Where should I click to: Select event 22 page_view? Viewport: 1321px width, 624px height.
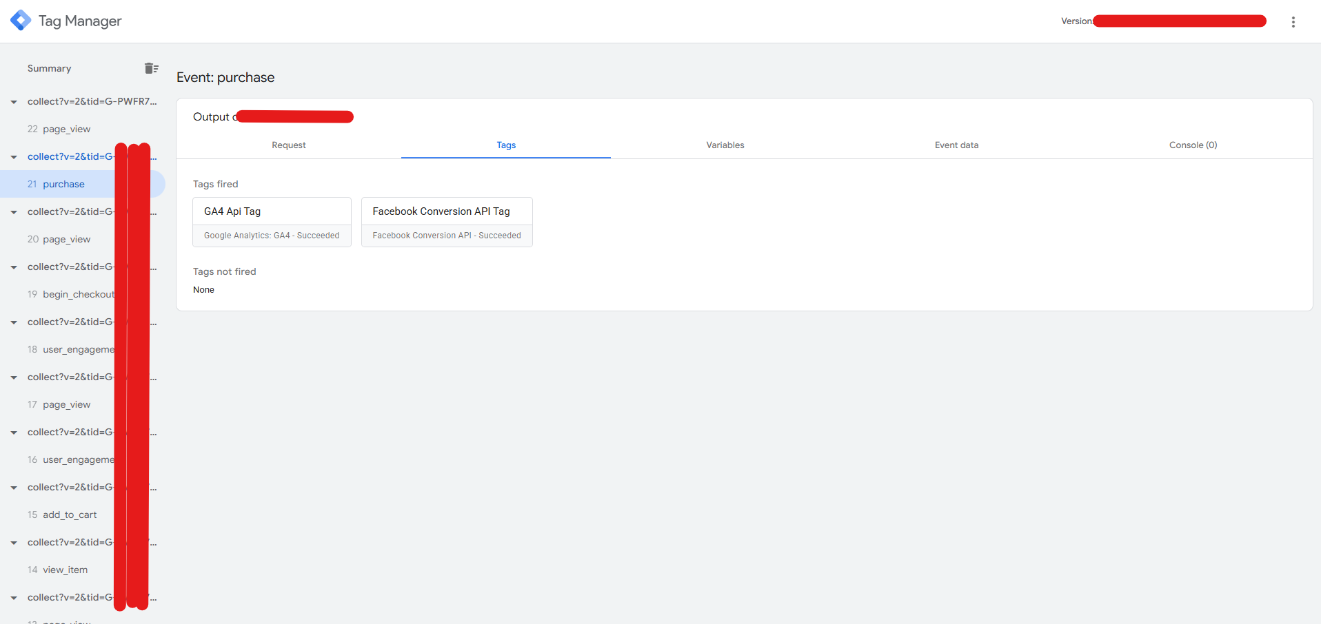(83, 129)
